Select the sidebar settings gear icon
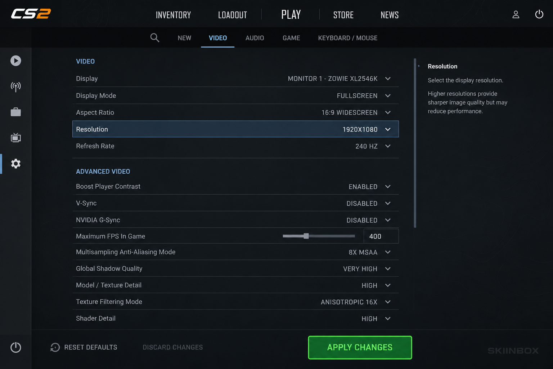 coord(15,164)
